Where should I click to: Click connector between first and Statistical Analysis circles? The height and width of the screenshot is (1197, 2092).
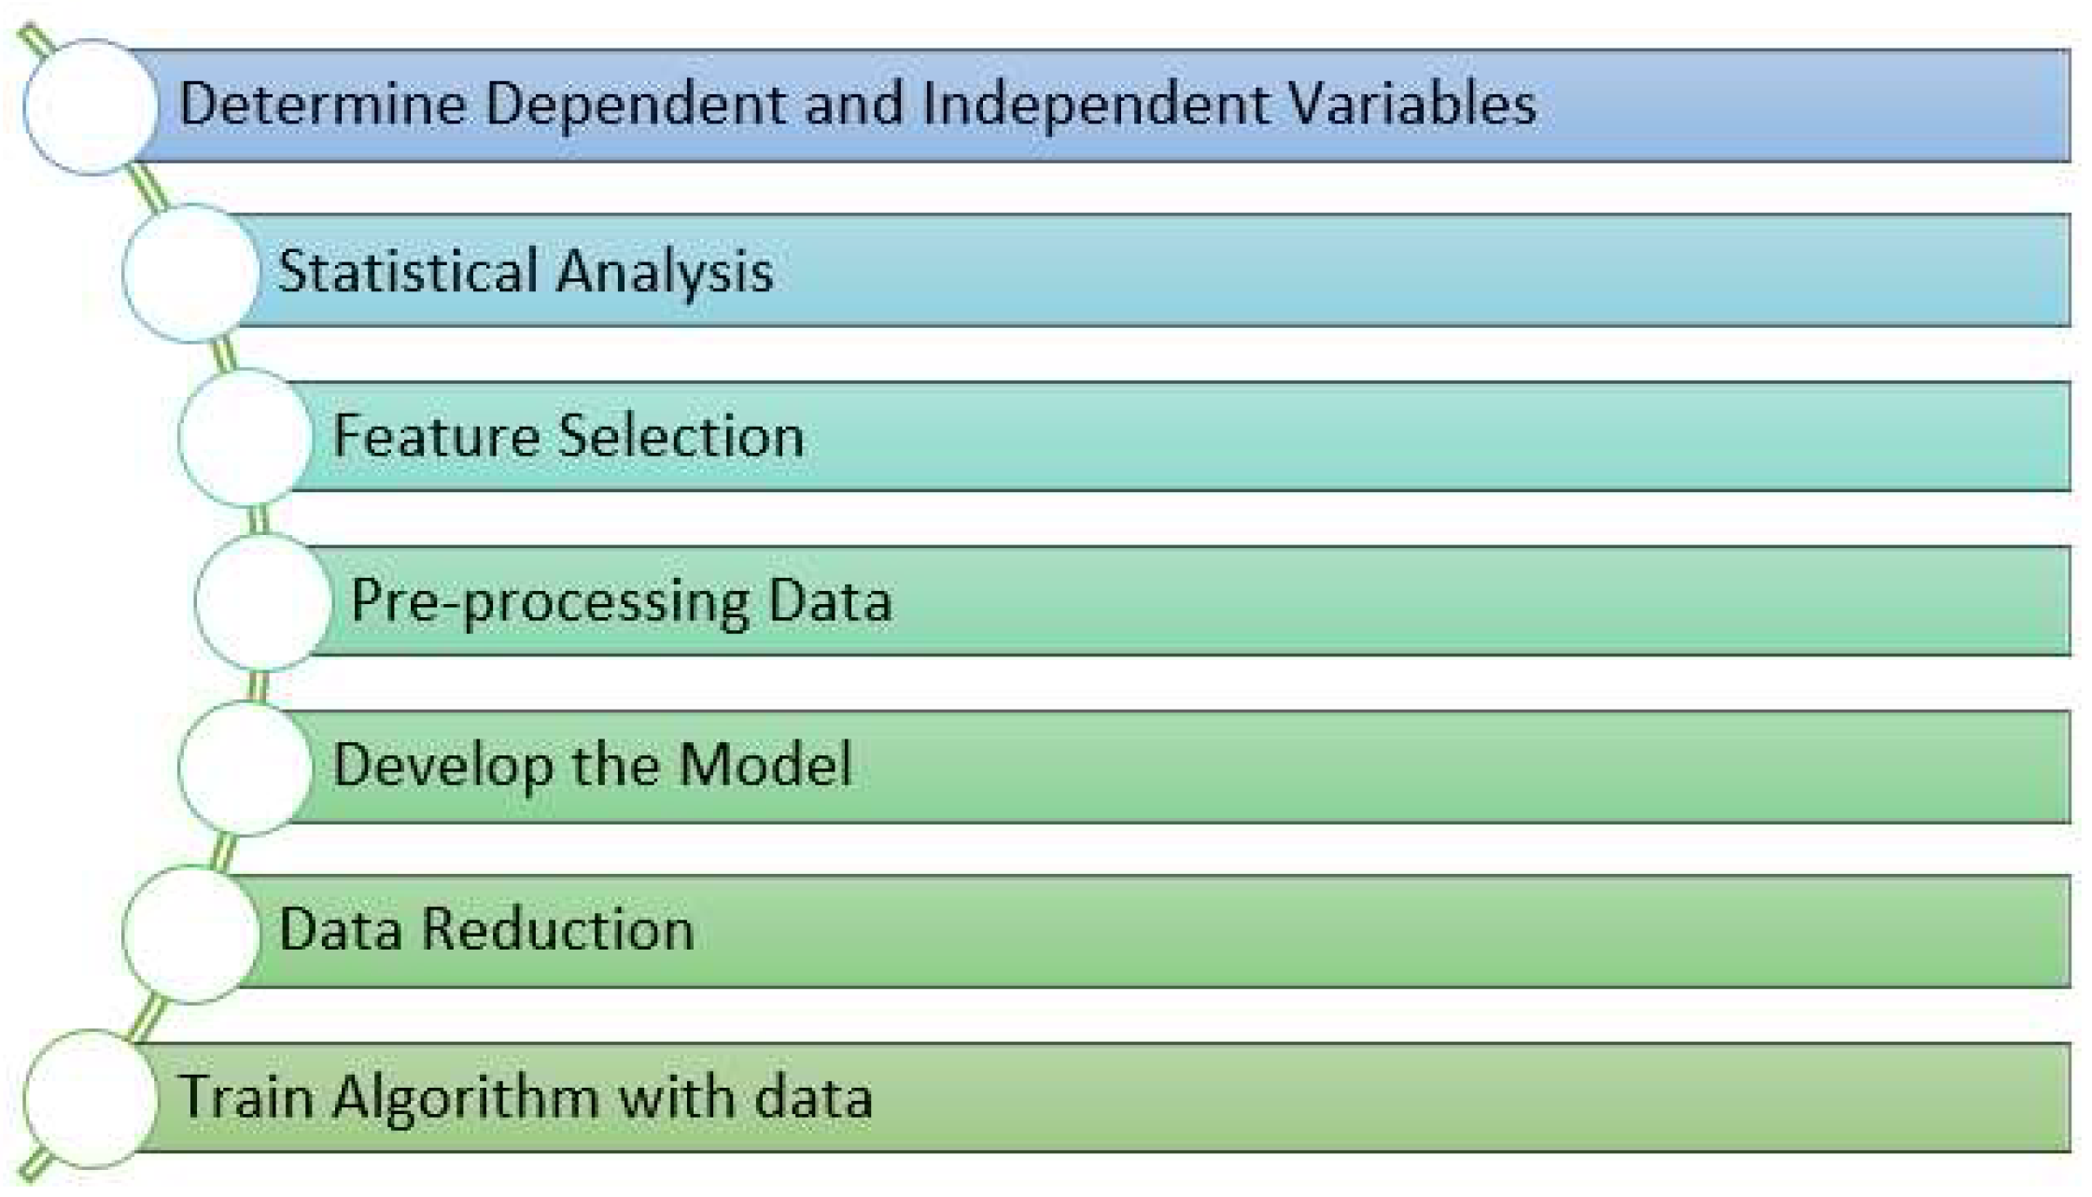[x=150, y=188]
